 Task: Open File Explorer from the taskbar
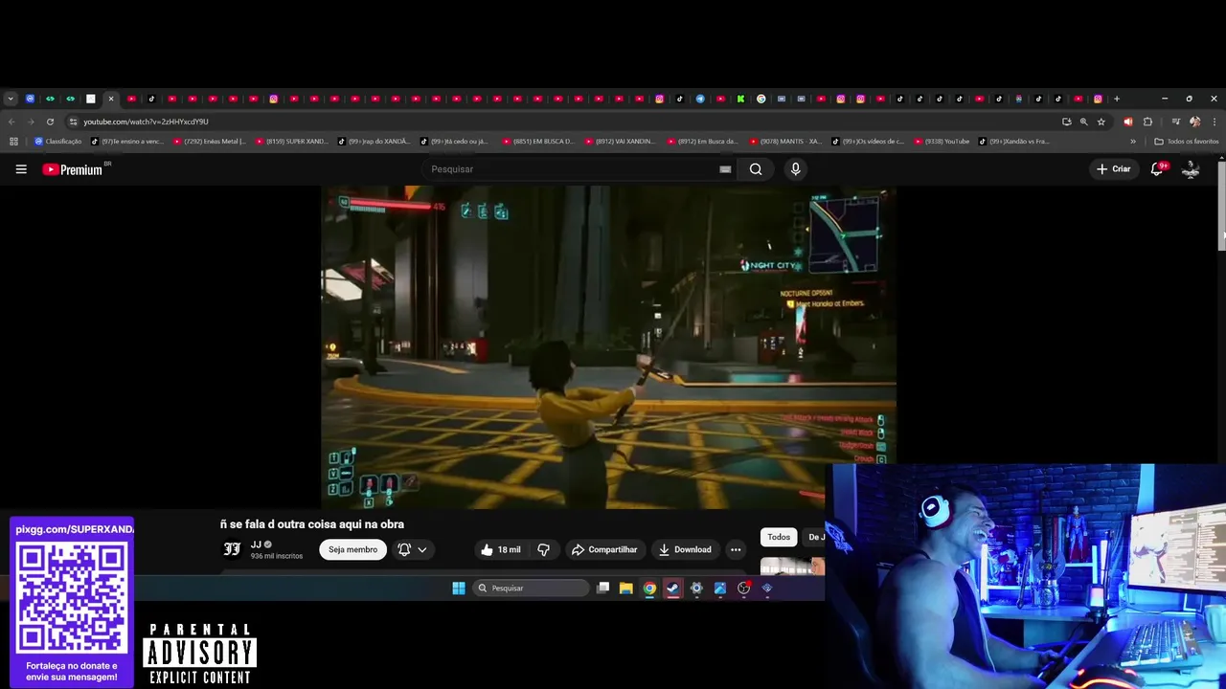click(x=625, y=589)
